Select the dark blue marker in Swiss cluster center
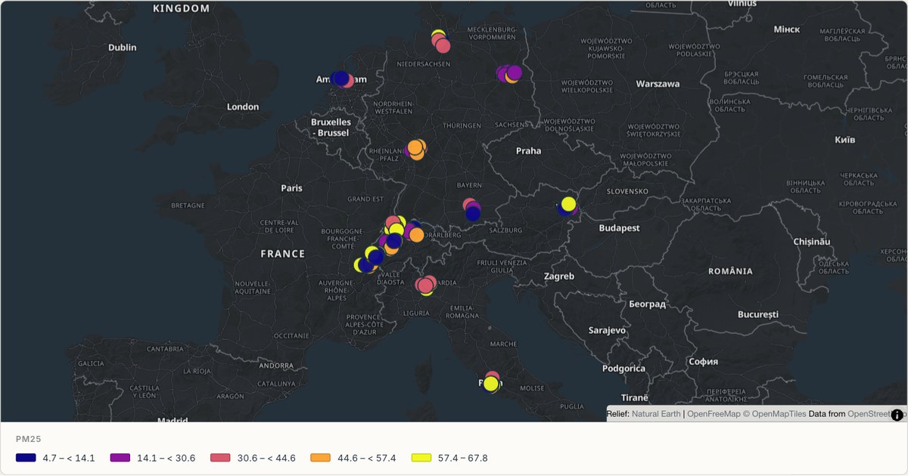This screenshot has height=476, width=908. coord(394,240)
